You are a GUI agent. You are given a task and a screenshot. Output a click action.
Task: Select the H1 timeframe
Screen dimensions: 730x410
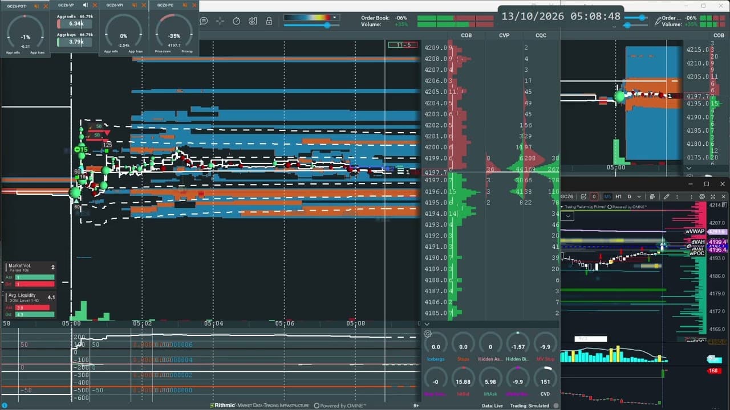tap(618, 196)
